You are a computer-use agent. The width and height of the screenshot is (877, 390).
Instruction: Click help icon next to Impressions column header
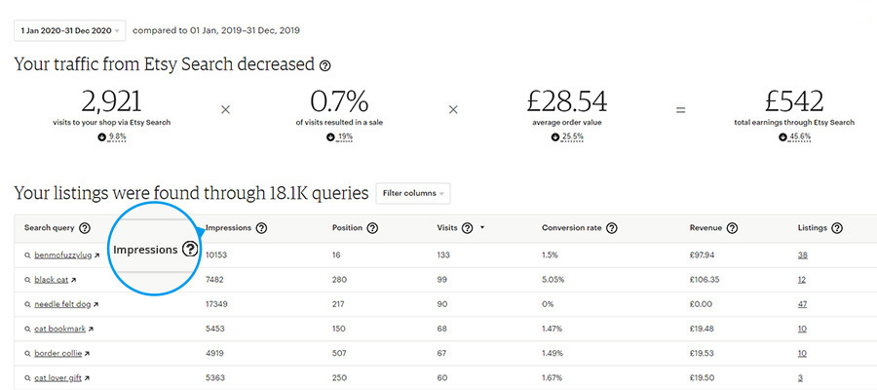pyautogui.click(x=261, y=228)
